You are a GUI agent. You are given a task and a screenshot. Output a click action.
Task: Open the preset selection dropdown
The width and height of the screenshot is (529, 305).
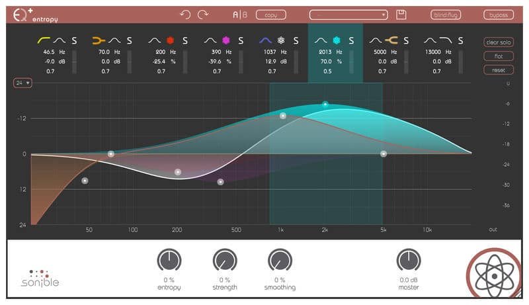tap(348, 15)
